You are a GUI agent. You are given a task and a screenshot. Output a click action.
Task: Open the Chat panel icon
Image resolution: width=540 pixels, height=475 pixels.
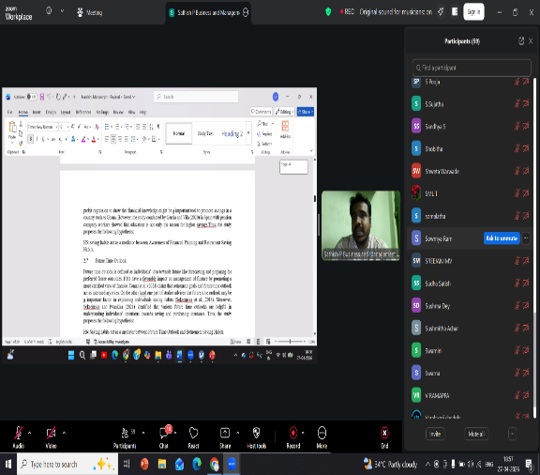tap(163, 433)
